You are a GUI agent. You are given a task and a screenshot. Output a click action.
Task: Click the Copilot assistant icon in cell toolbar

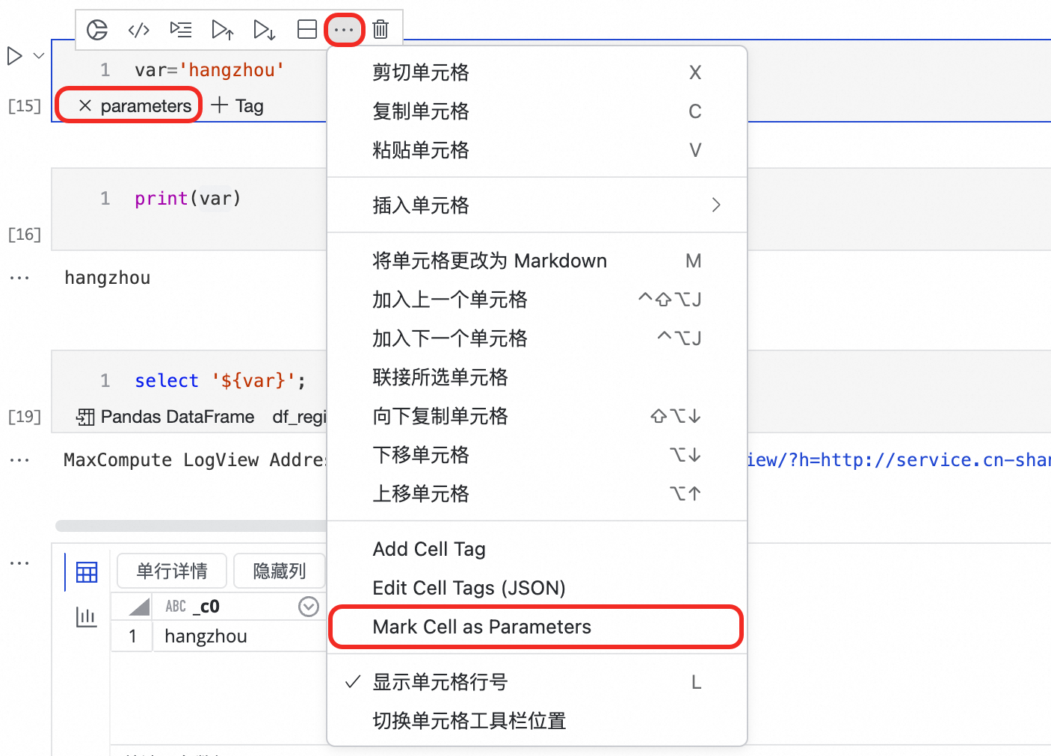(97, 30)
